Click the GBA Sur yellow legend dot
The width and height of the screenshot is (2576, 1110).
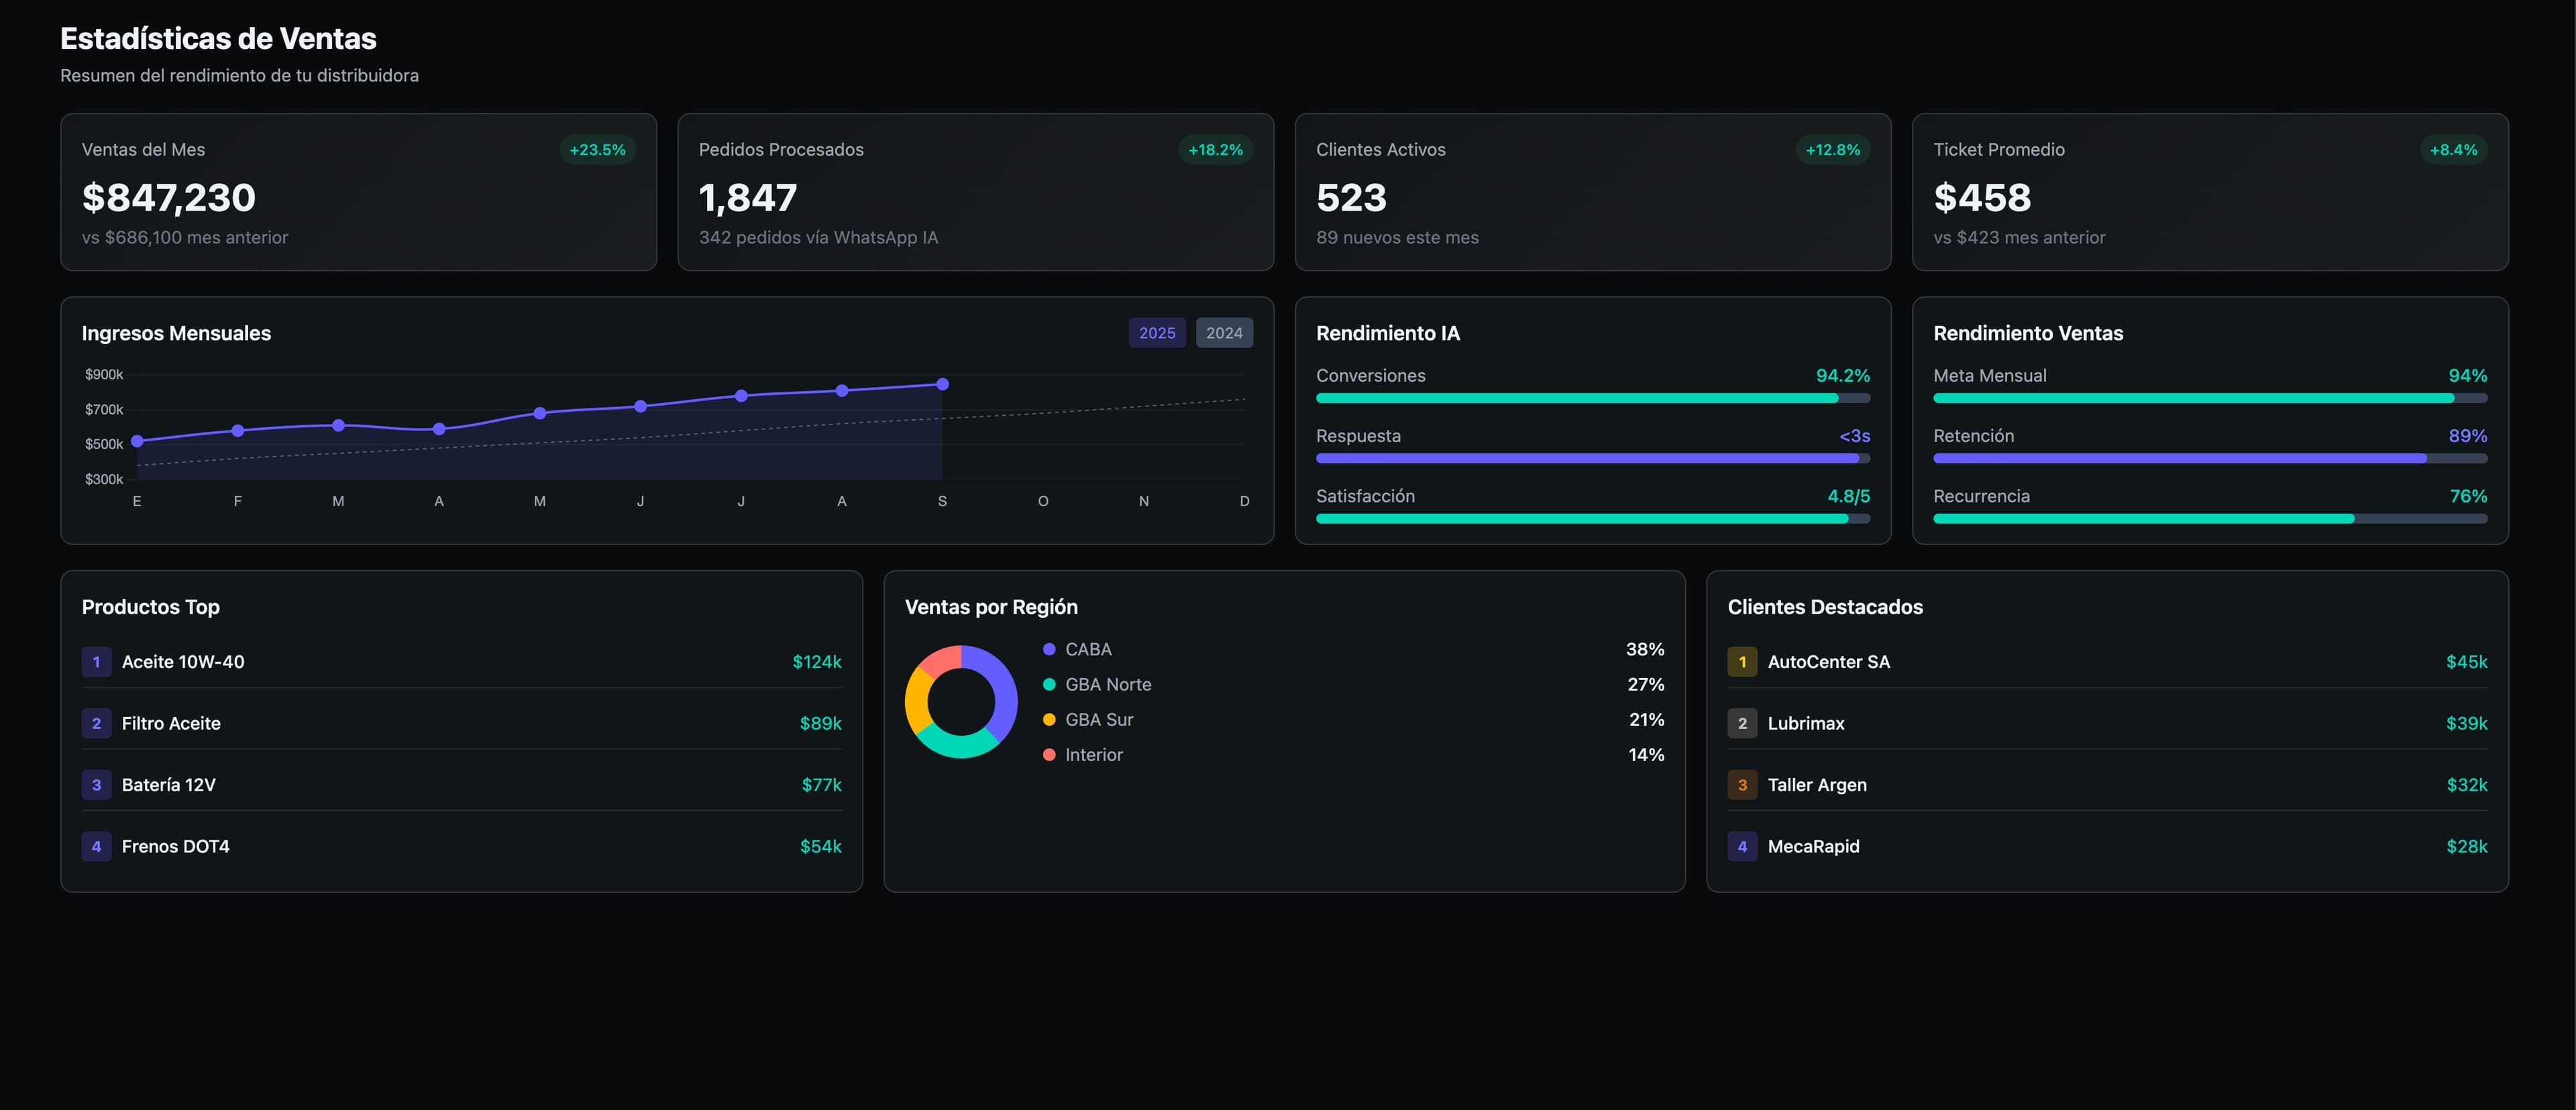click(1048, 719)
